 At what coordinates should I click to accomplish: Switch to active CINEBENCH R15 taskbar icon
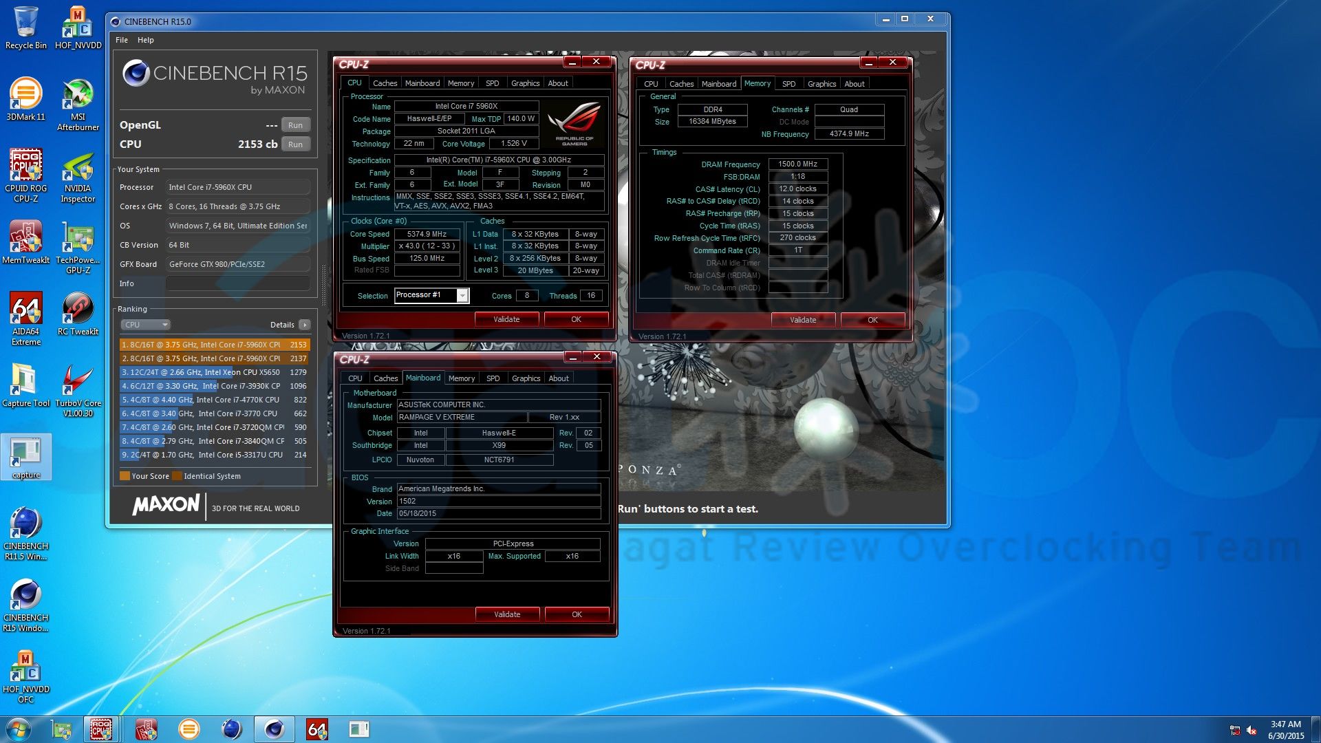[x=274, y=729]
